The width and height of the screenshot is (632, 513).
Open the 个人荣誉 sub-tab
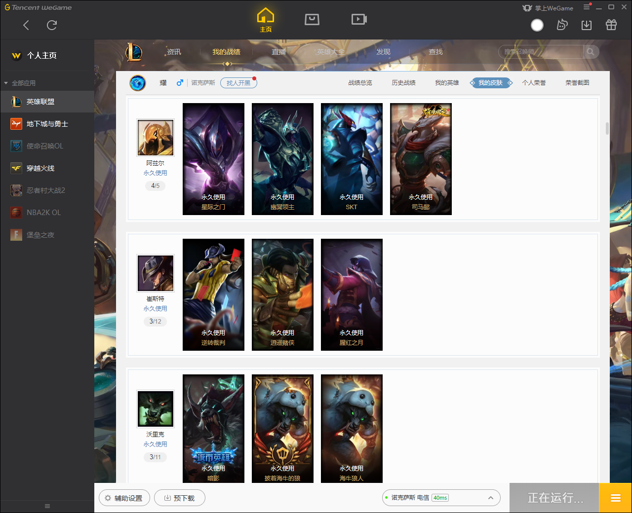534,83
